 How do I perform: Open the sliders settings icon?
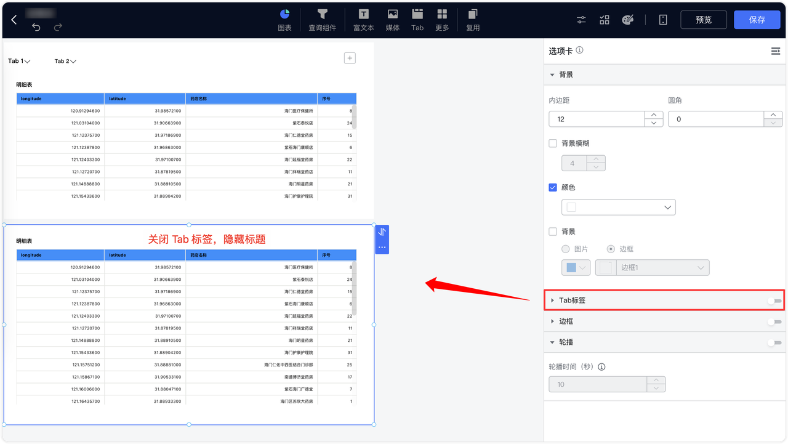(x=581, y=20)
